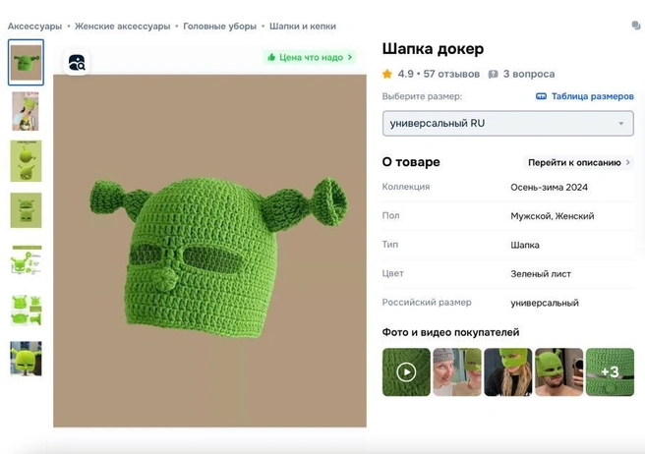Play the customer video thumbnail
This screenshot has width=645, height=454.
click(406, 372)
